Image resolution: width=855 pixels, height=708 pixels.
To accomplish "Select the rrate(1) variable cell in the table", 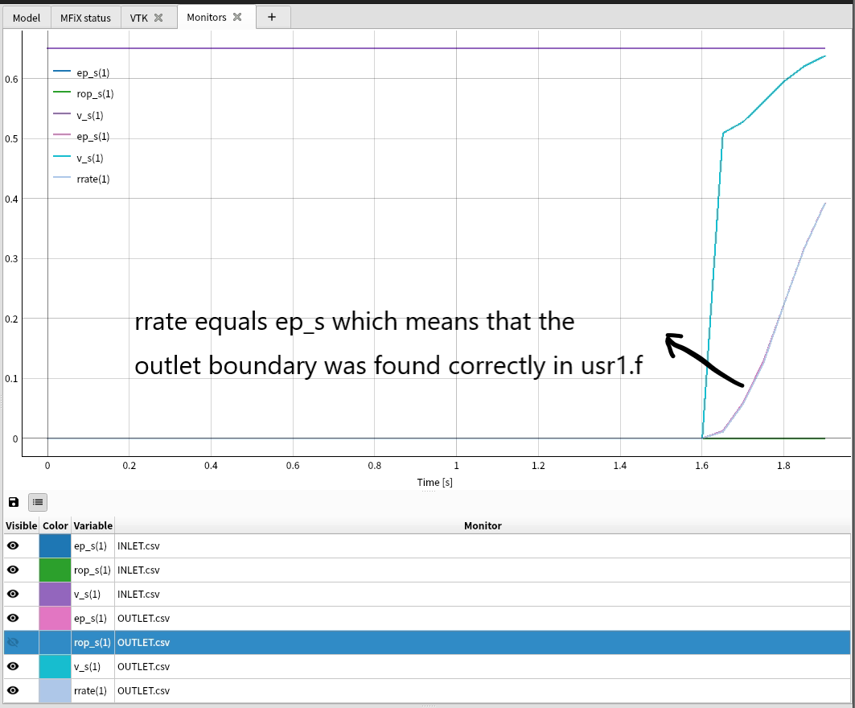I will [x=91, y=690].
